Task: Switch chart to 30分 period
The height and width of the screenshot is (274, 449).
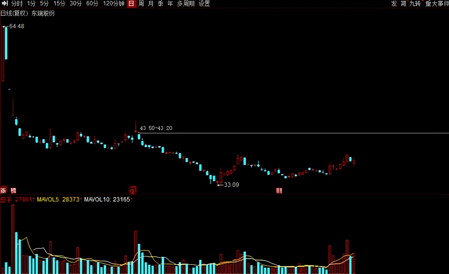Action: pyautogui.click(x=76, y=4)
